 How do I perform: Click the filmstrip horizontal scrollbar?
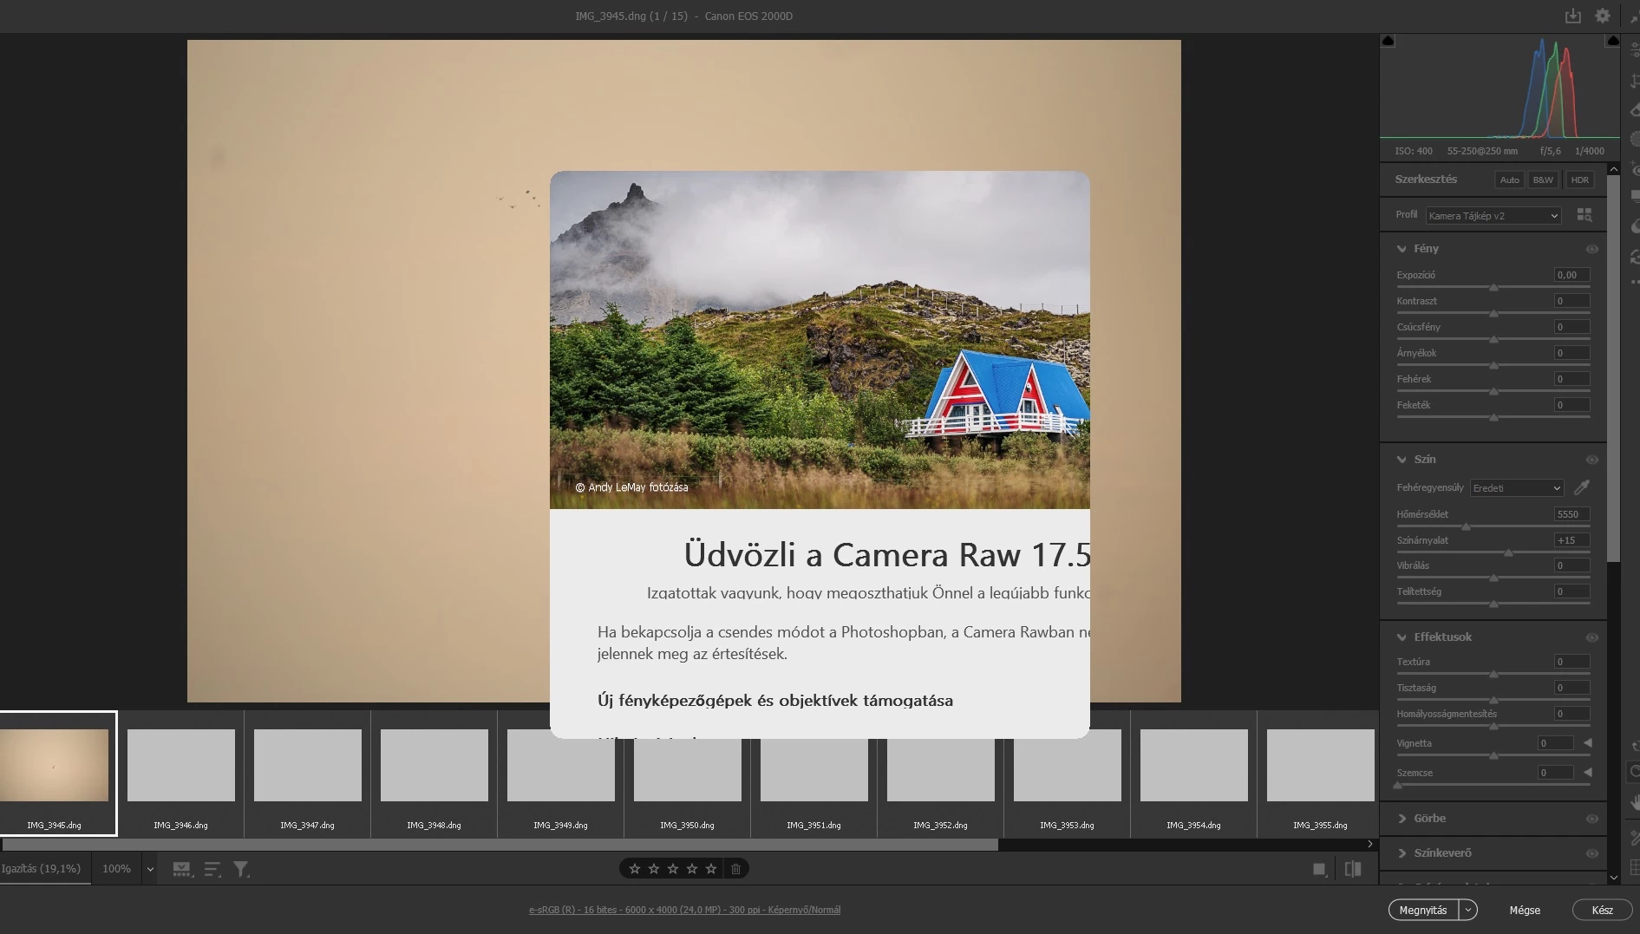500,844
